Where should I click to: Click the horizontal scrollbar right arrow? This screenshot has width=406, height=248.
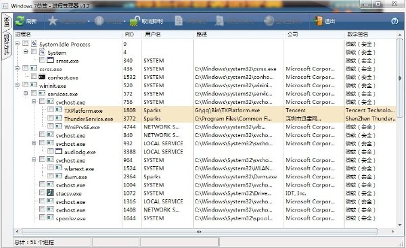[393, 232]
